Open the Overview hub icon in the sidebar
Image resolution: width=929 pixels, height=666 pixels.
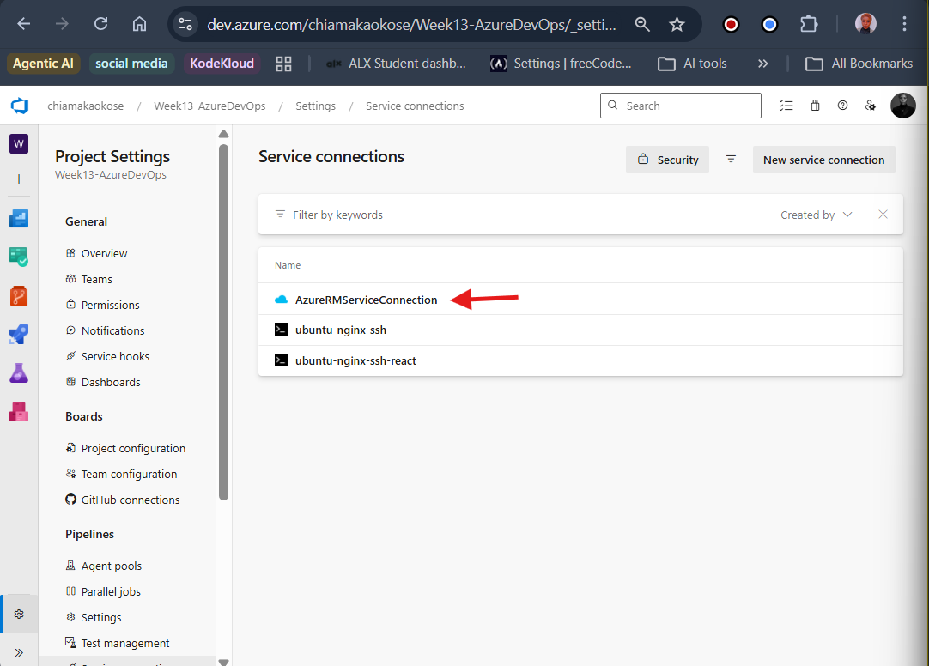point(19,219)
